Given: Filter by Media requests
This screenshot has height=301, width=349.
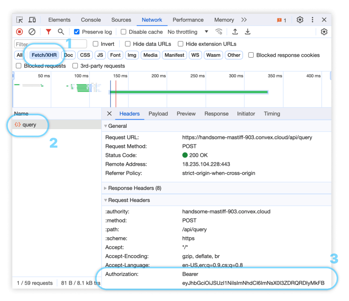Looking at the screenshot, I should 150,55.
